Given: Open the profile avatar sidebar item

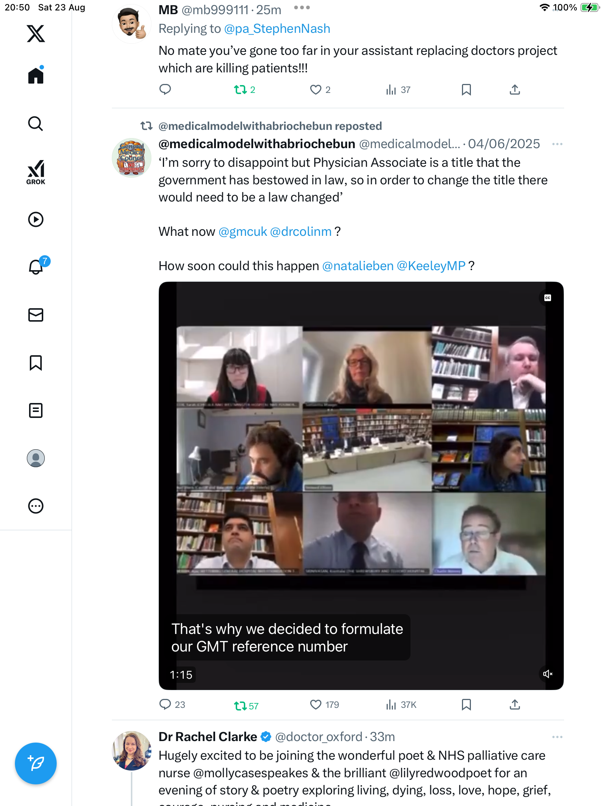Looking at the screenshot, I should (x=36, y=458).
